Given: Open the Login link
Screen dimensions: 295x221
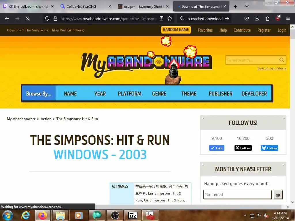Looking at the screenshot, I should [x=282, y=30].
